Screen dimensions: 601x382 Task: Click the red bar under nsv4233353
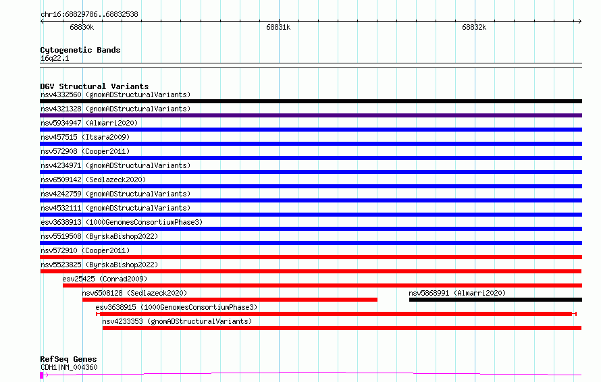point(342,328)
